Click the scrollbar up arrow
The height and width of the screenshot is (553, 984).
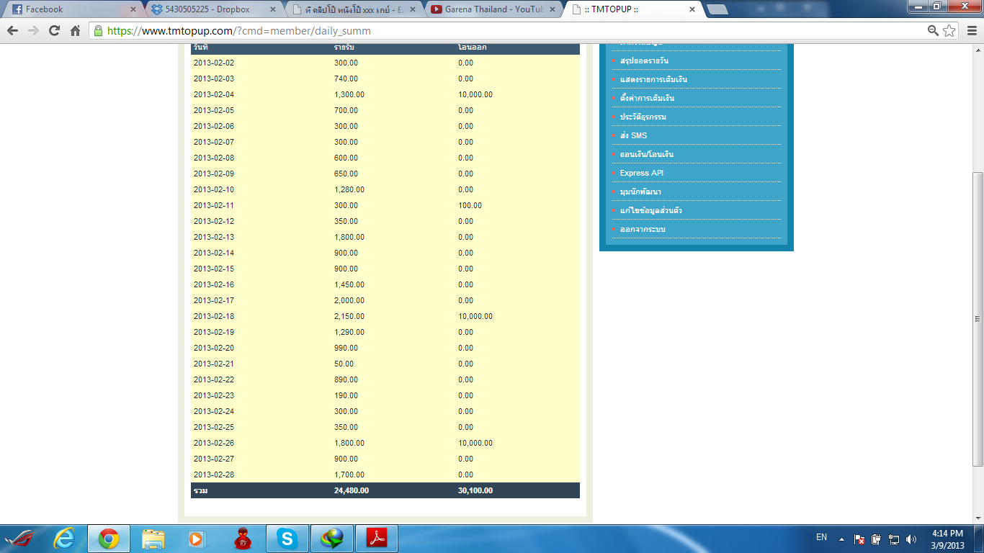pos(978,50)
